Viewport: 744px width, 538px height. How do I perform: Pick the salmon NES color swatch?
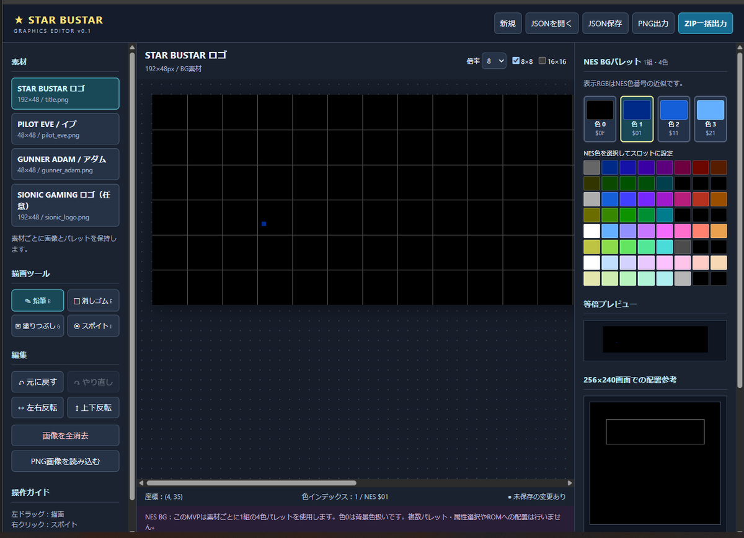point(701,231)
